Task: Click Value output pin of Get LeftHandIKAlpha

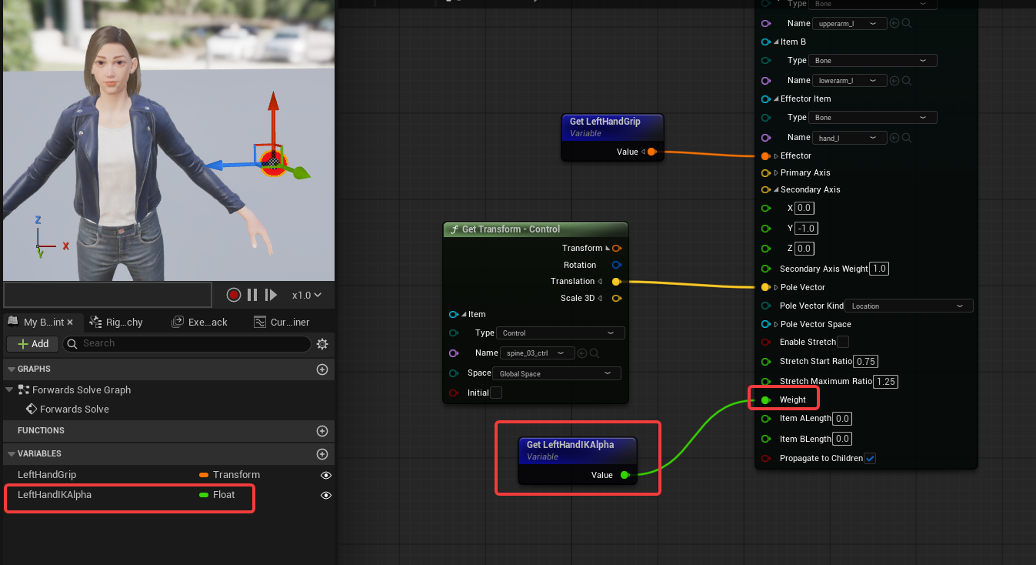Action: [625, 475]
